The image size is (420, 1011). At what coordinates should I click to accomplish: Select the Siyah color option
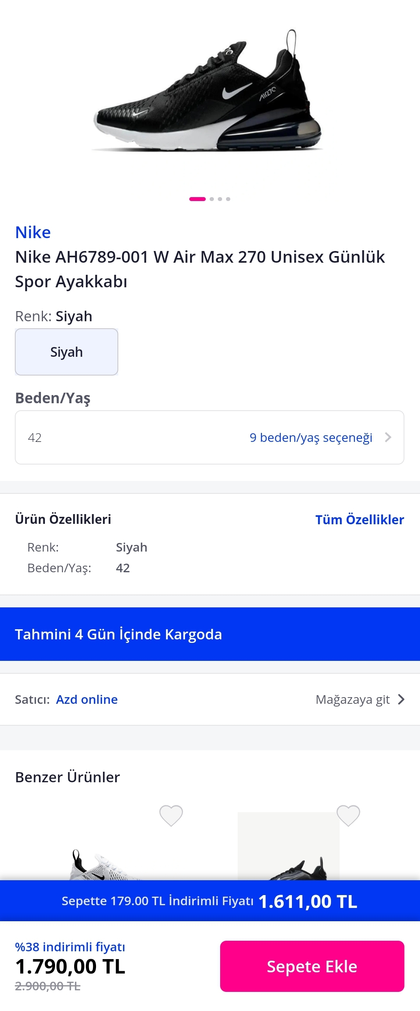[66, 352]
